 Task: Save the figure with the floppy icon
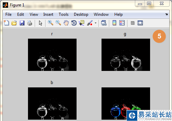(22, 23)
